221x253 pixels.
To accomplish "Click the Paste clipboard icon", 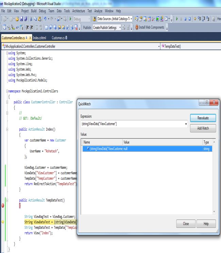I will (x=39, y=19).
